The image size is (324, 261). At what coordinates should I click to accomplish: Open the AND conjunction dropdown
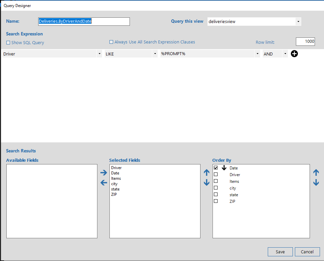click(x=285, y=54)
